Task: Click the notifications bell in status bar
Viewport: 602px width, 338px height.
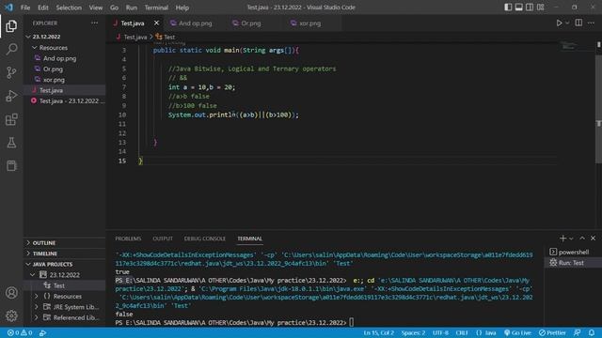Action: click(x=592, y=332)
